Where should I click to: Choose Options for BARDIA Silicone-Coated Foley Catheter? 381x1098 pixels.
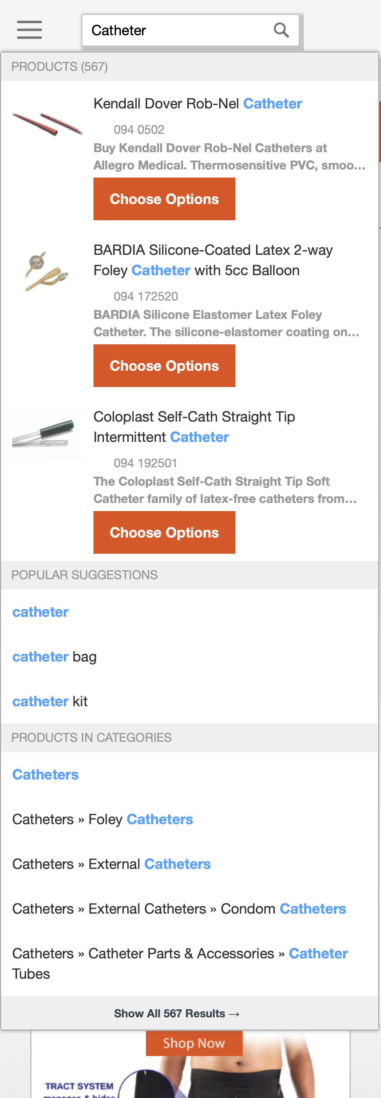point(164,366)
